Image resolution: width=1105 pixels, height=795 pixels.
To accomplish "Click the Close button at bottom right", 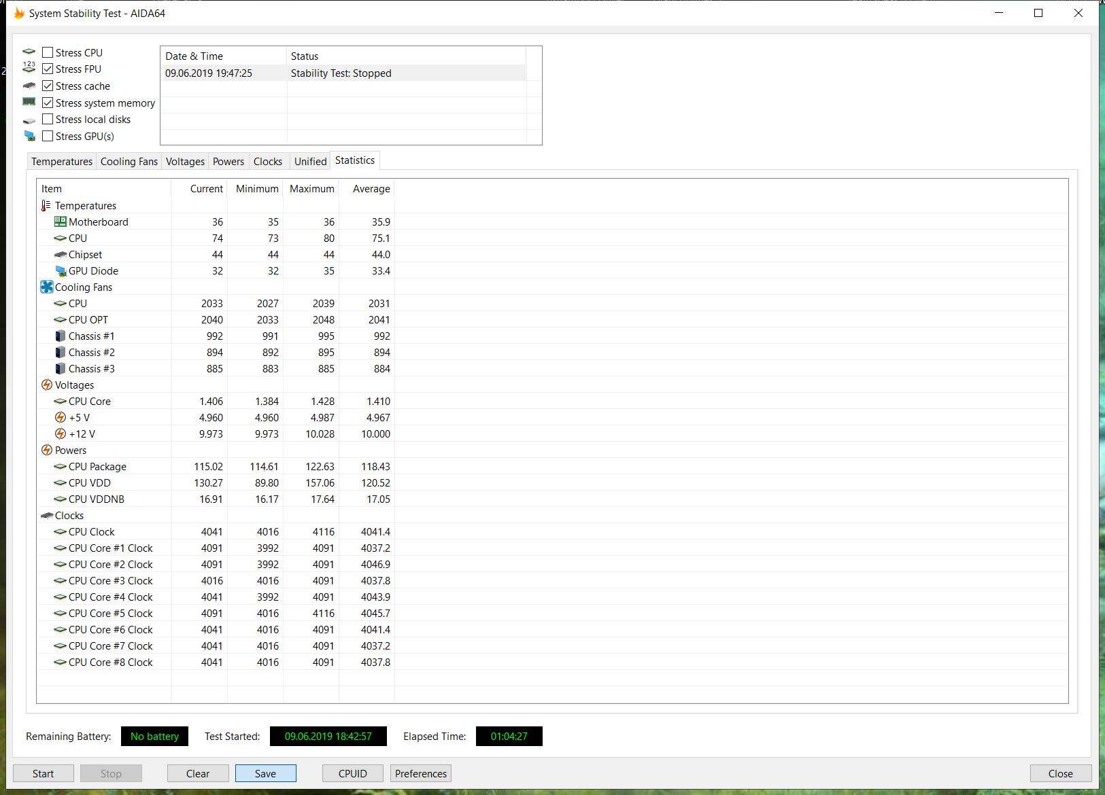I will 1061,773.
